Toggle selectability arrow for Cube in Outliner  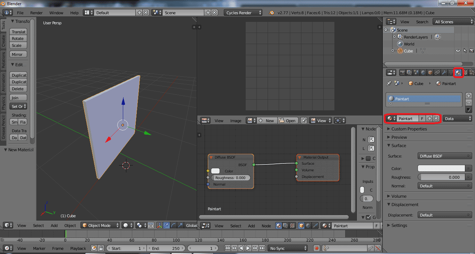pos(464,51)
